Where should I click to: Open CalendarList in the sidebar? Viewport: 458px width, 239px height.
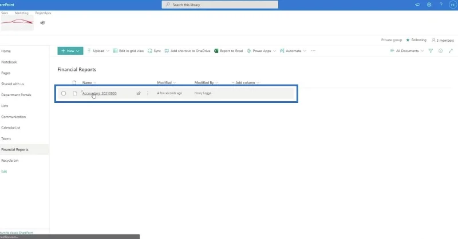pyautogui.click(x=10, y=128)
